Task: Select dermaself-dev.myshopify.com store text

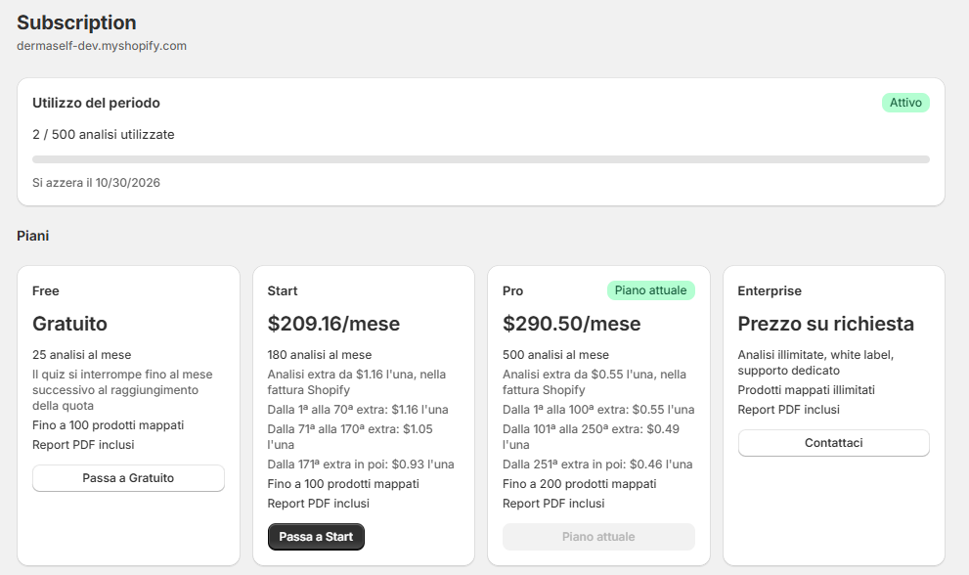Action: pos(102,46)
